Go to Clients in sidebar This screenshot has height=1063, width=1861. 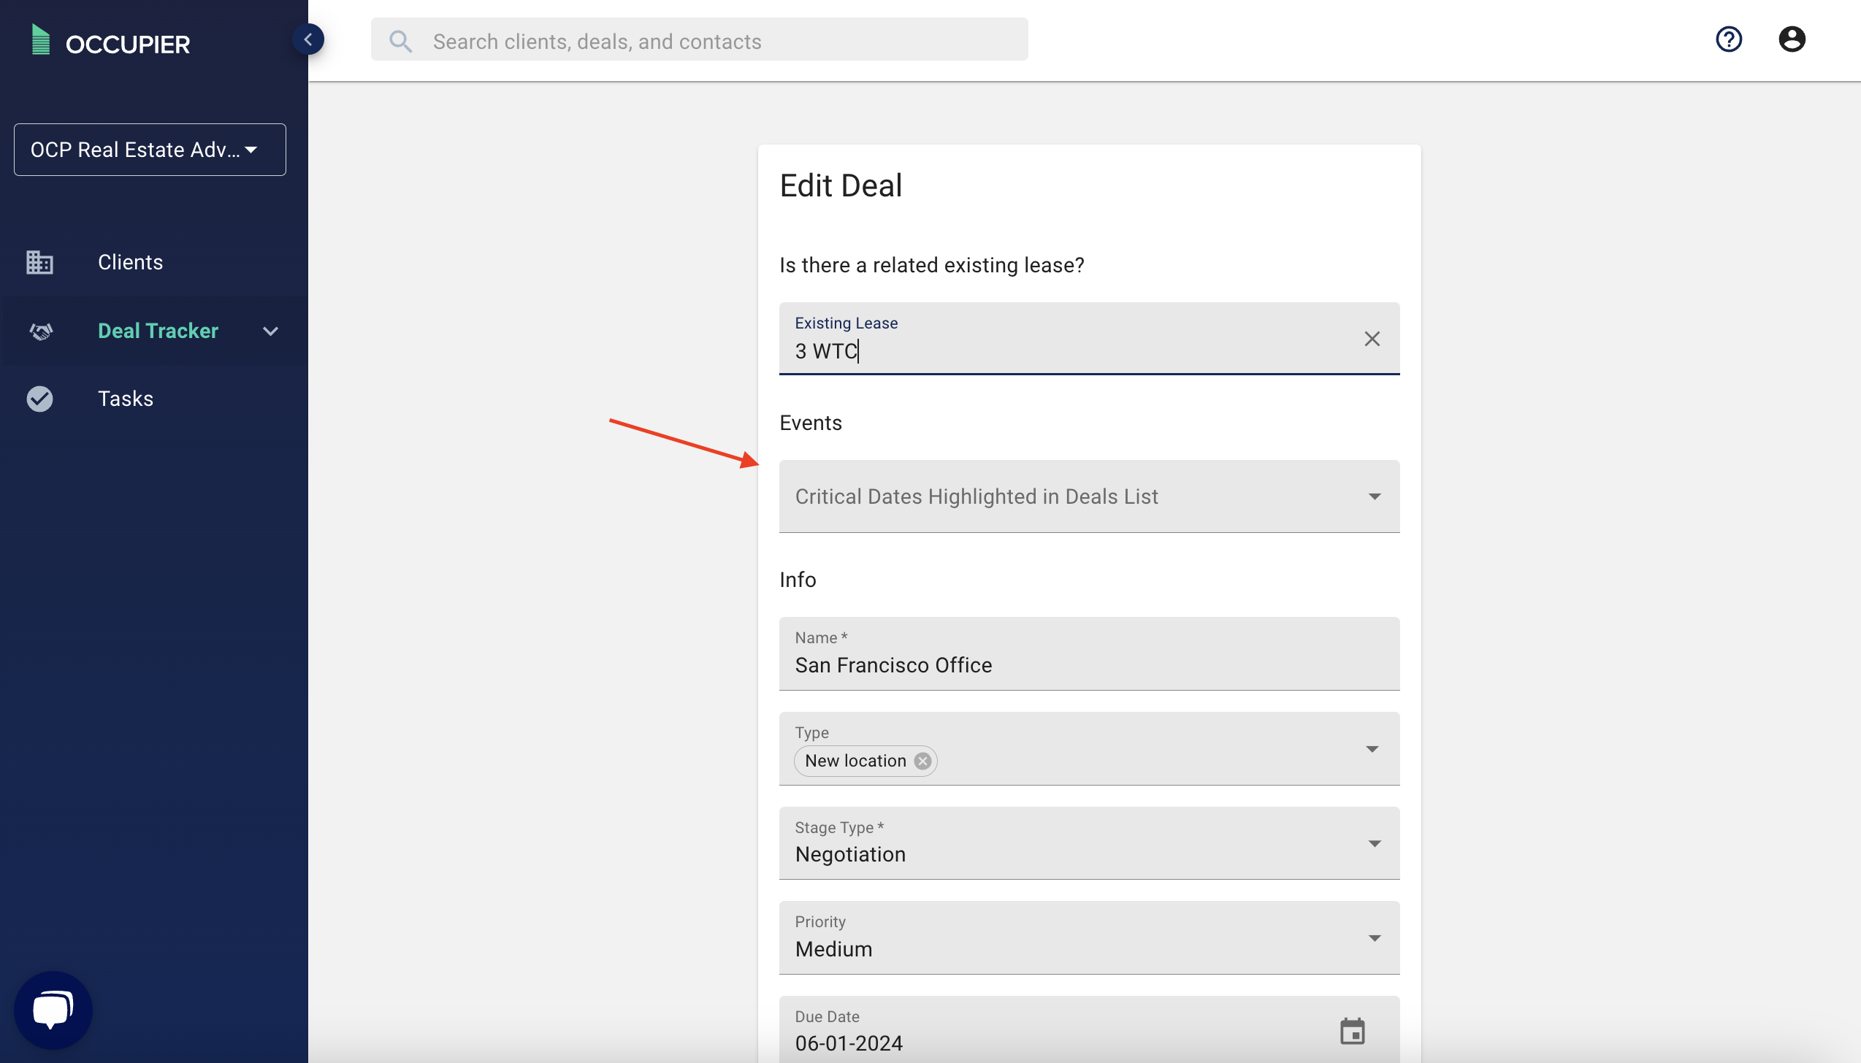point(130,262)
